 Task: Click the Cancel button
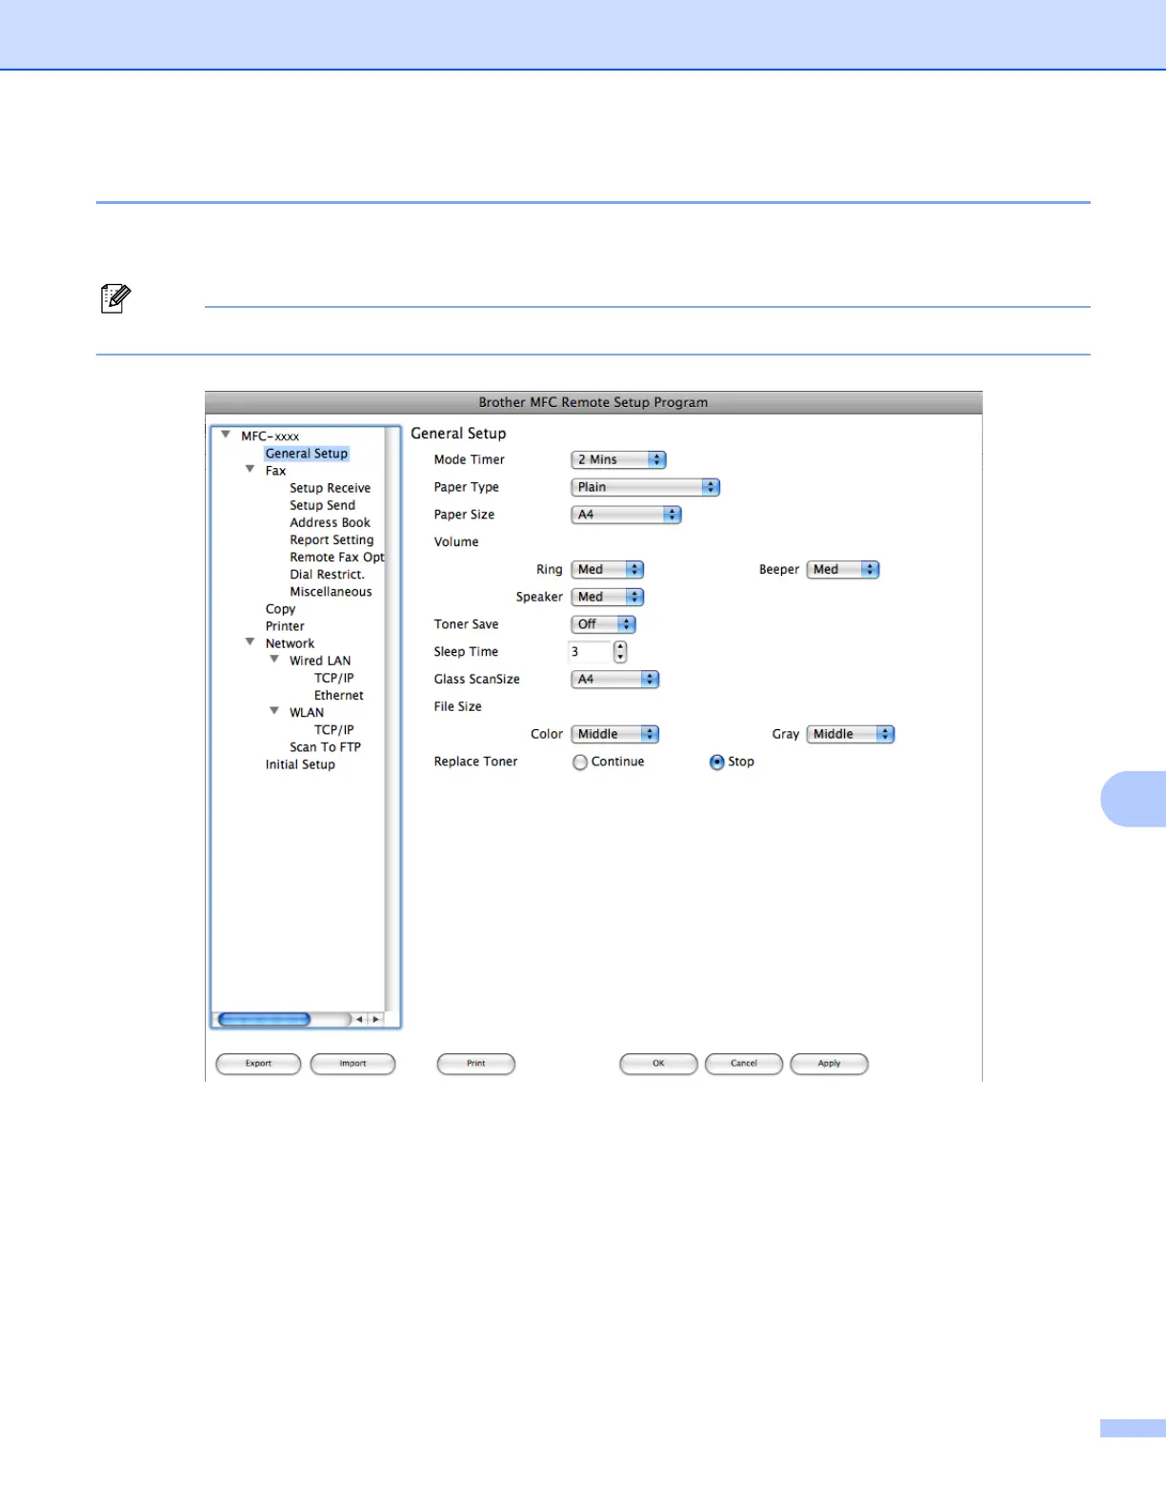744,1064
